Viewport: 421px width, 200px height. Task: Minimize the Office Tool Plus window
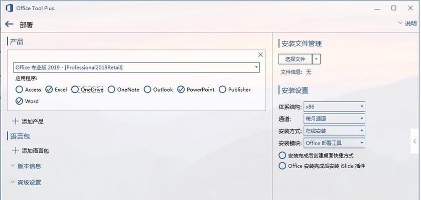pos(377,8)
